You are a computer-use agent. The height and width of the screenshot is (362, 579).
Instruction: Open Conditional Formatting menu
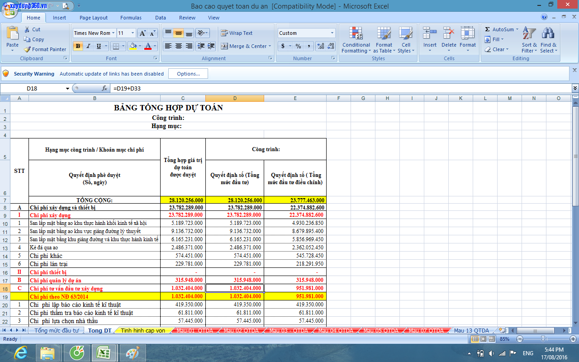pyautogui.click(x=356, y=40)
